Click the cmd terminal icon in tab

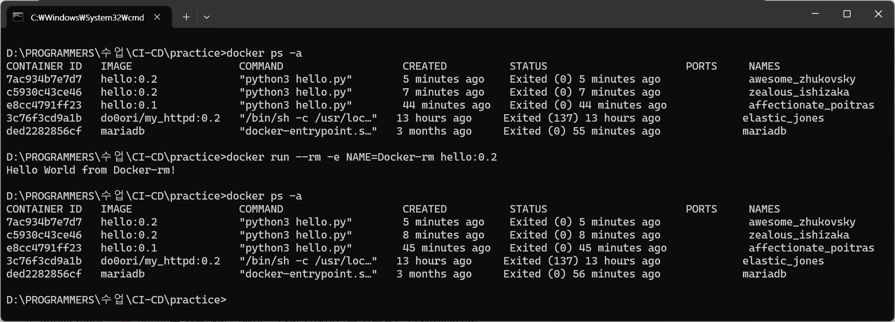[x=18, y=17]
